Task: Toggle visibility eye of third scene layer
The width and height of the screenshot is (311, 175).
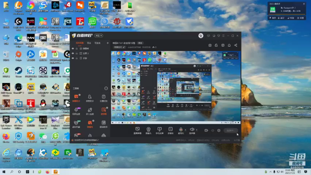Action: click(73, 58)
